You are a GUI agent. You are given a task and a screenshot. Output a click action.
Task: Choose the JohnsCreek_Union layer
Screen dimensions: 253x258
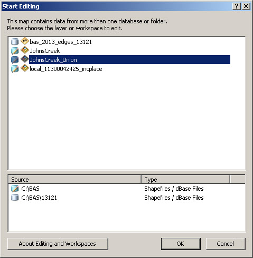(129, 60)
